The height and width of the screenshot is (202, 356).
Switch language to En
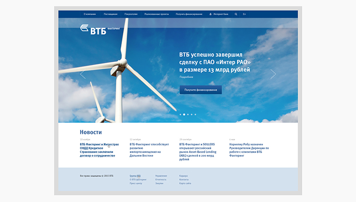[244, 14]
